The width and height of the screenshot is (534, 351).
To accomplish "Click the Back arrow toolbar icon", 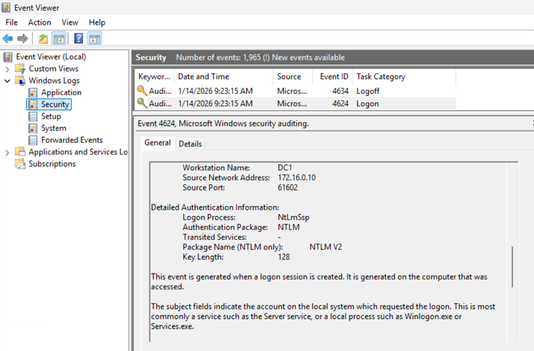I will tap(8, 38).
